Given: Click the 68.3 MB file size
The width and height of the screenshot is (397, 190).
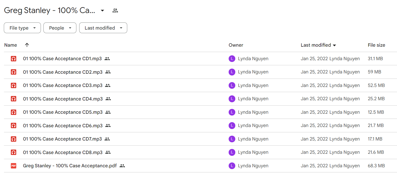Looking at the screenshot, I should (376, 166).
